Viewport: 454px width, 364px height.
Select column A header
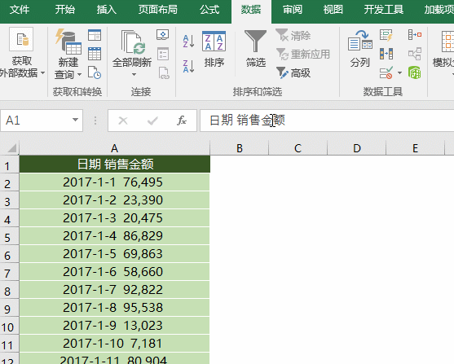[x=115, y=148]
